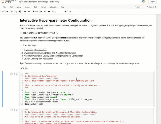Move selected cell up arrow
Image resolution: width=161 pixels, height=124 pixels.
coord(25,12)
